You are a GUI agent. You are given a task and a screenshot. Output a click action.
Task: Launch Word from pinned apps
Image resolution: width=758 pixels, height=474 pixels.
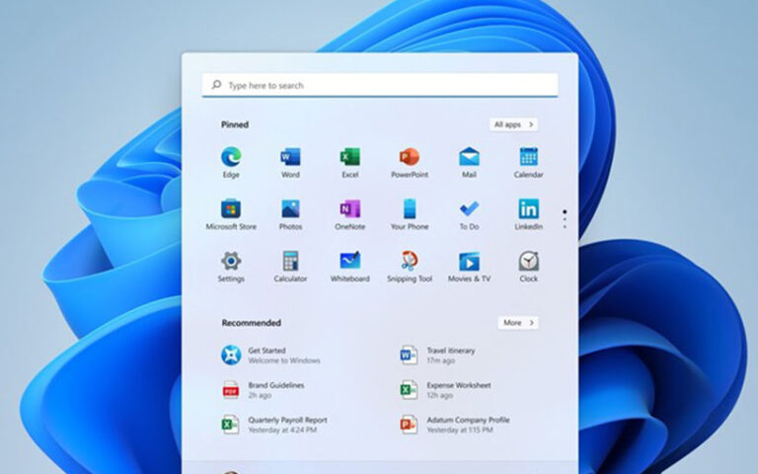coord(290,157)
